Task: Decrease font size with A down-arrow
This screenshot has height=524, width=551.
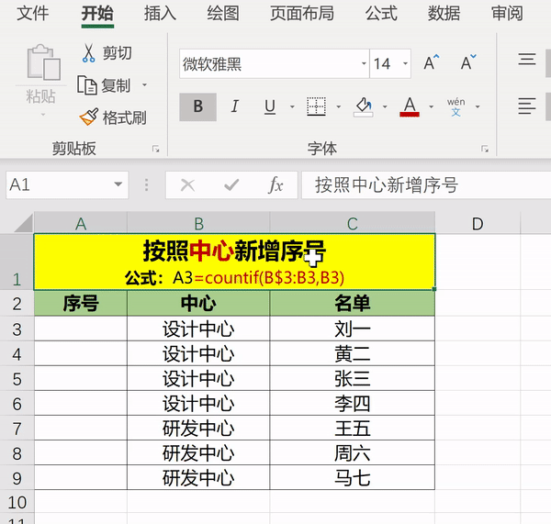Action: [x=468, y=63]
